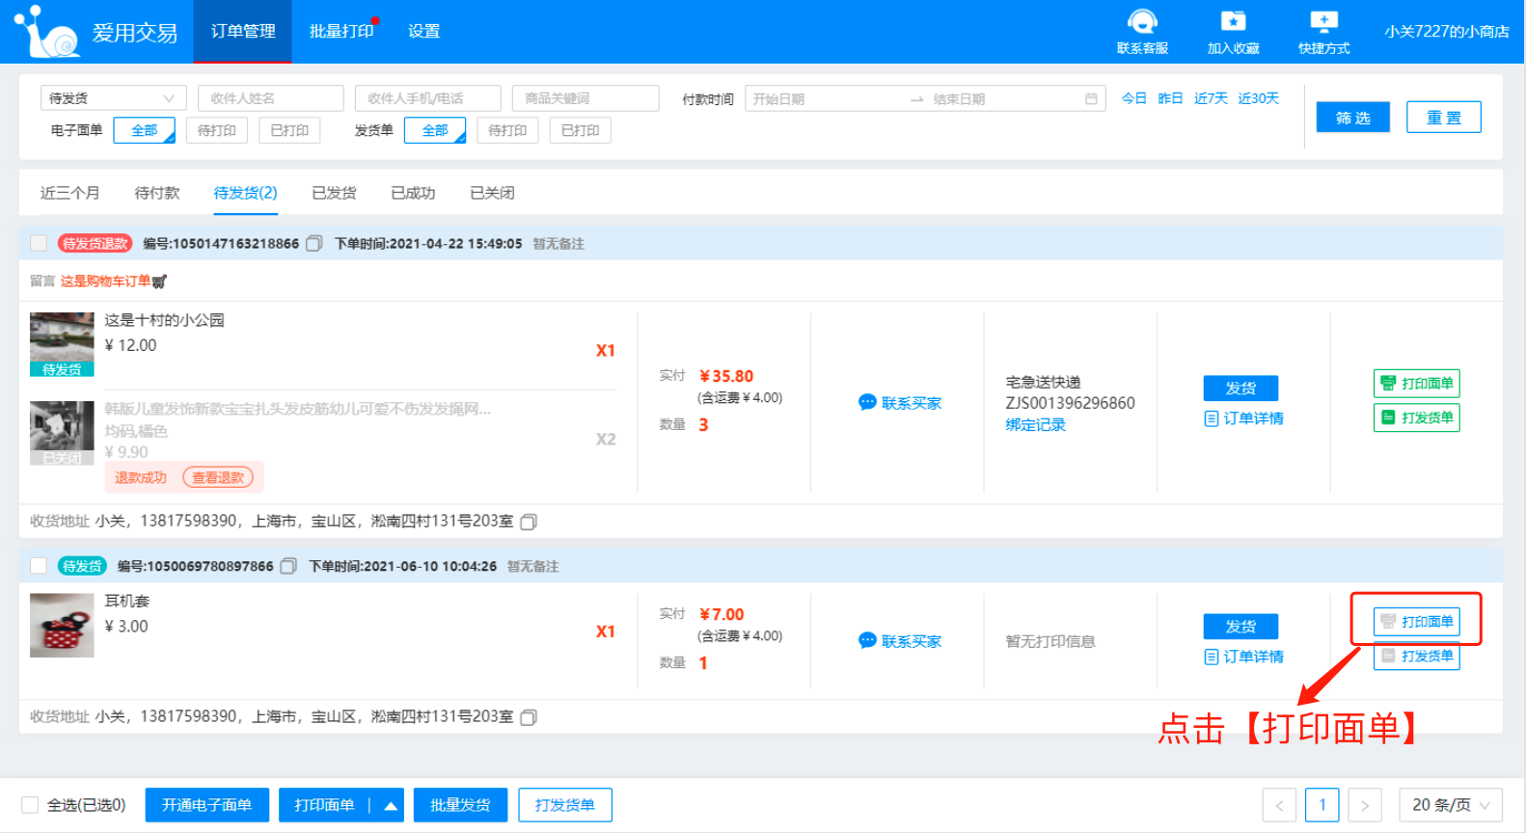
Task: Filter by 近30天 quick date
Action: tap(1258, 98)
